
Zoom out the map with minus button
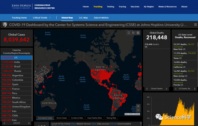[x=138, y=110]
